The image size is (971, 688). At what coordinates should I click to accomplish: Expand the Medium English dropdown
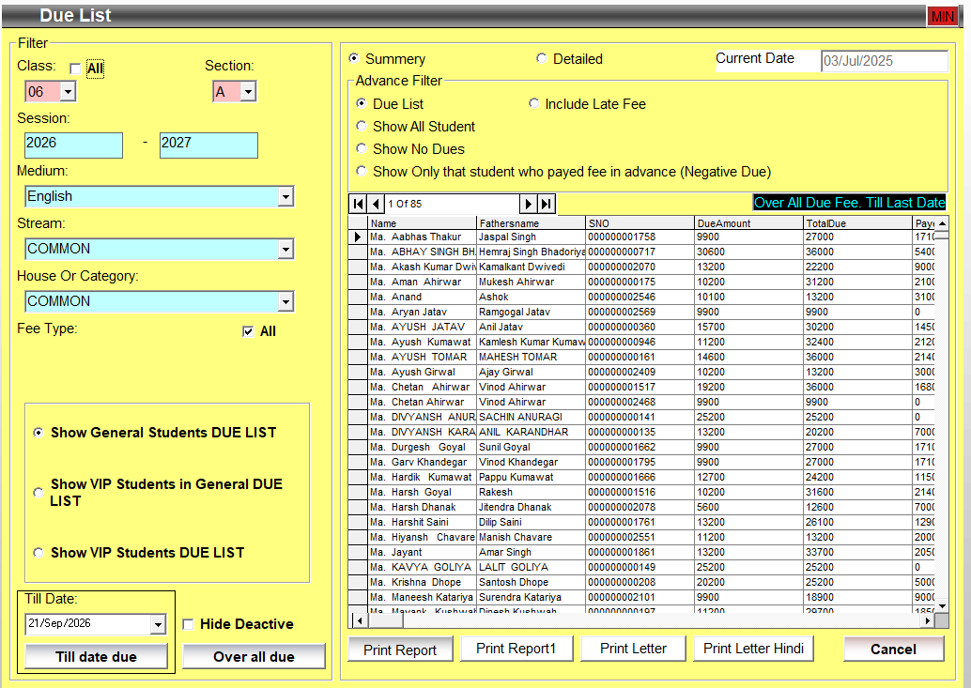coord(285,197)
